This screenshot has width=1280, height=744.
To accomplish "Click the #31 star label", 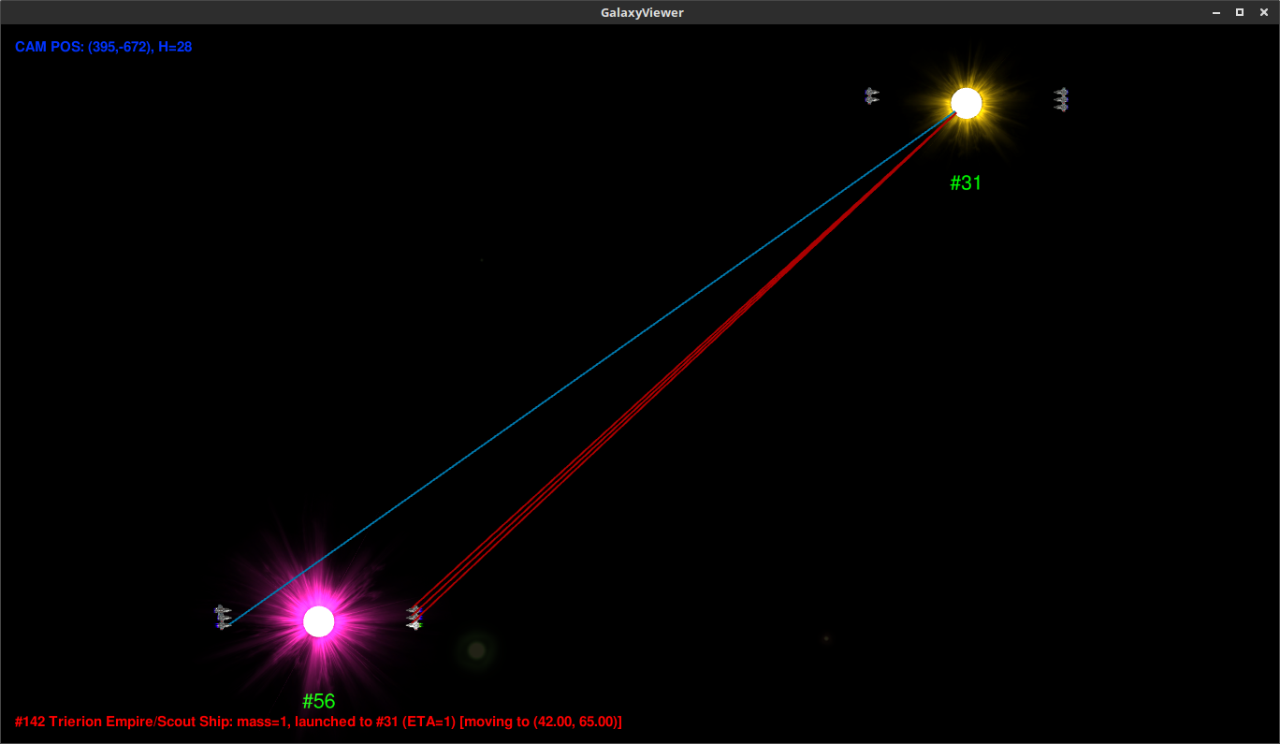I will [x=966, y=183].
